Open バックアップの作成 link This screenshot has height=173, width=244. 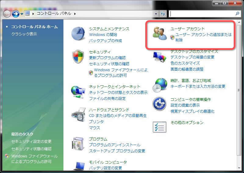pos(105,41)
